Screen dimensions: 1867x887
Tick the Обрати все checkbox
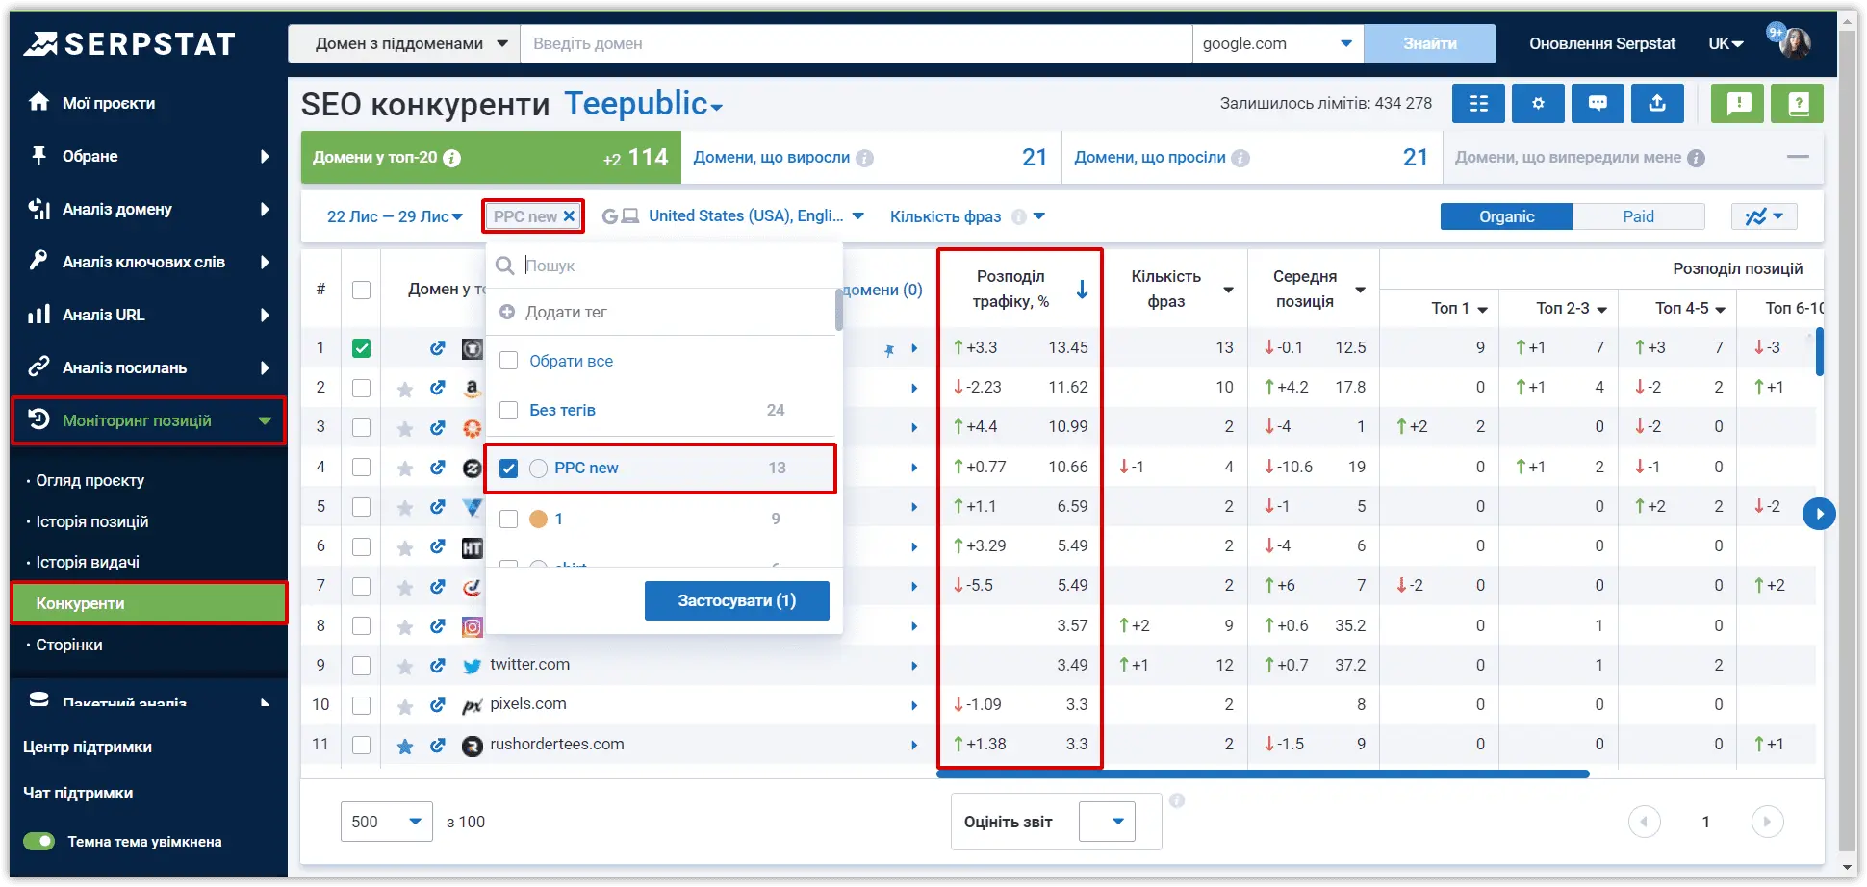(509, 361)
